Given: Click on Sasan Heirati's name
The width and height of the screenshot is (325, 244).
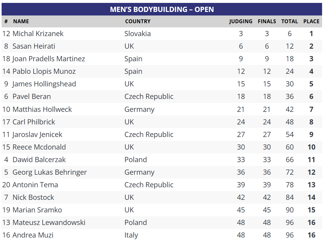Looking at the screenshot, I should 34,46.
